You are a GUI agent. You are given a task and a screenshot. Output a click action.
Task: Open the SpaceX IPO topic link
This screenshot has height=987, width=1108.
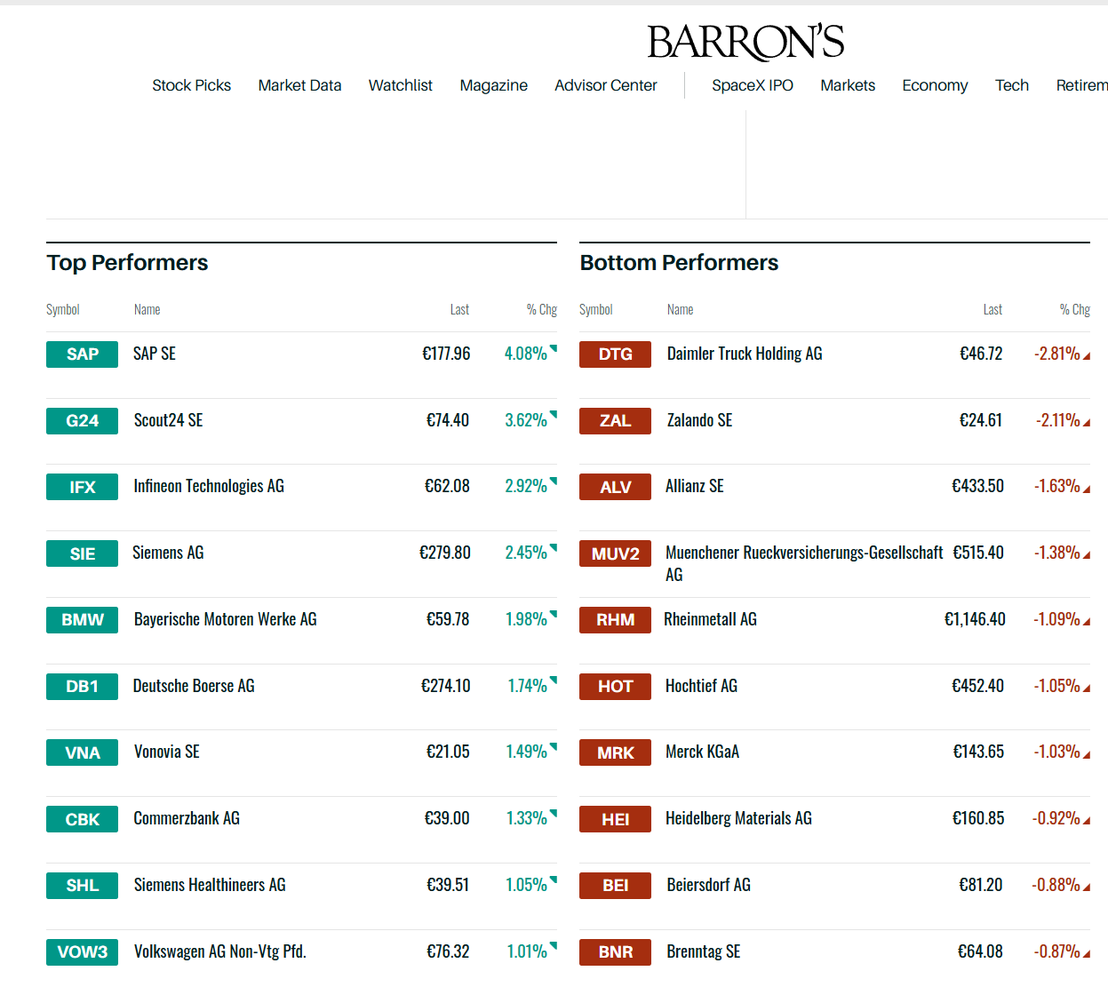point(752,85)
